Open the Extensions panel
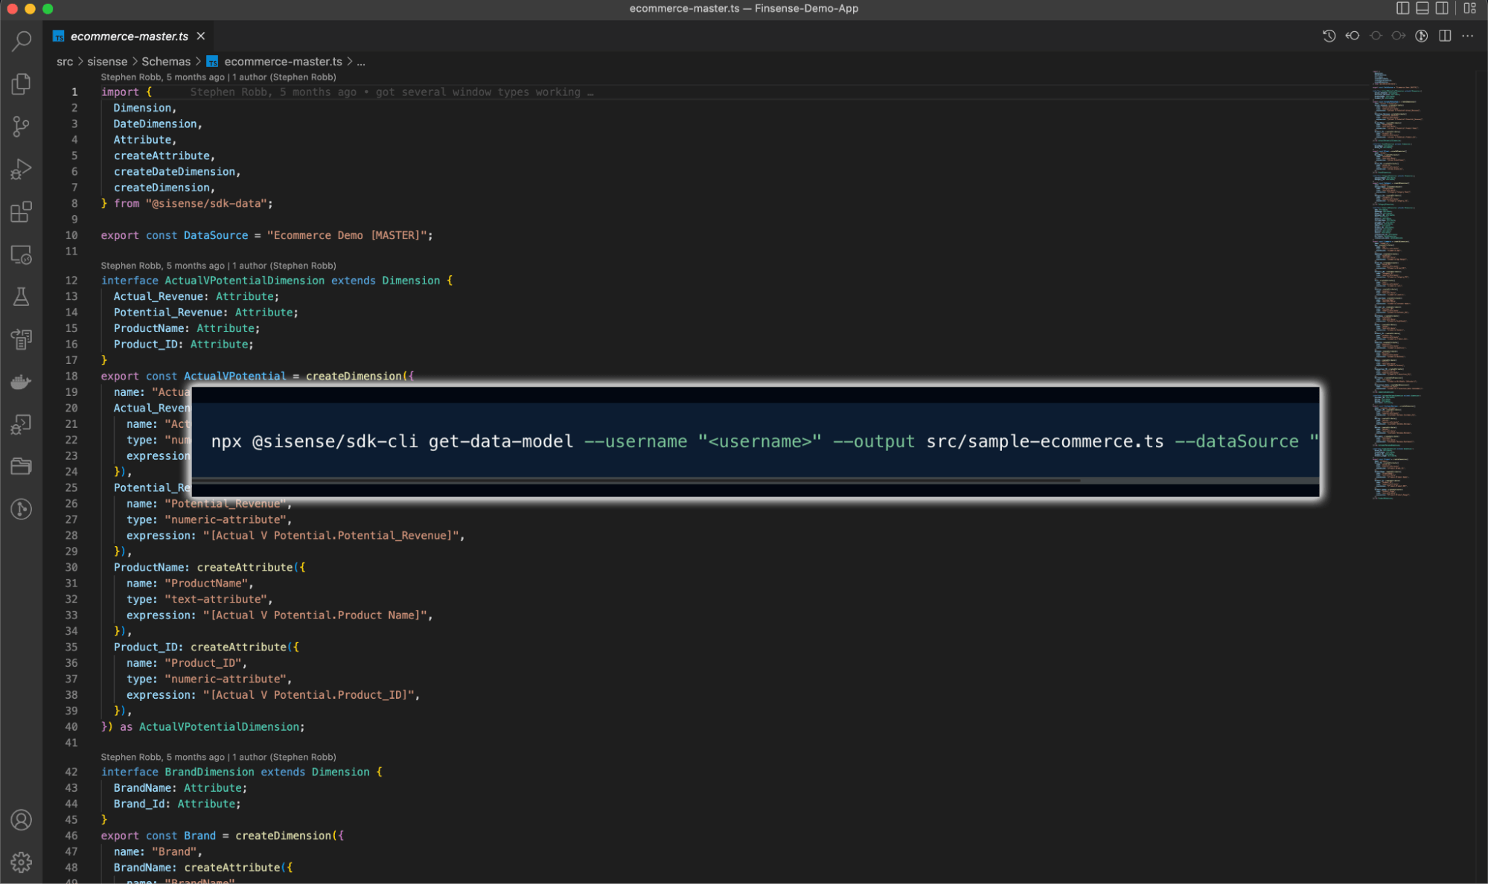The image size is (1488, 884). pyautogui.click(x=21, y=211)
